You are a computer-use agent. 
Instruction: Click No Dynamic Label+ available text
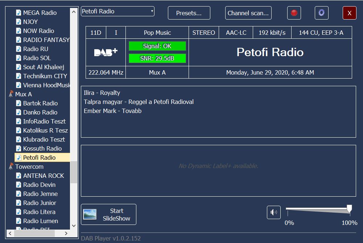point(218,166)
